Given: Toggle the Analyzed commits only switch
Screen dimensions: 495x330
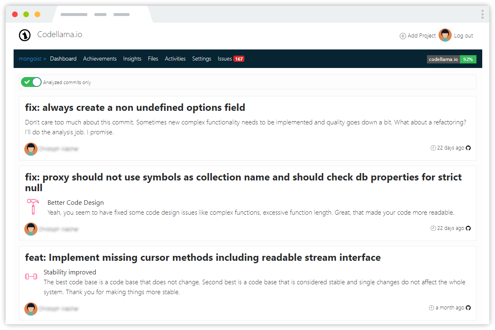Looking at the screenshot, I should click(x=31, y=82).
